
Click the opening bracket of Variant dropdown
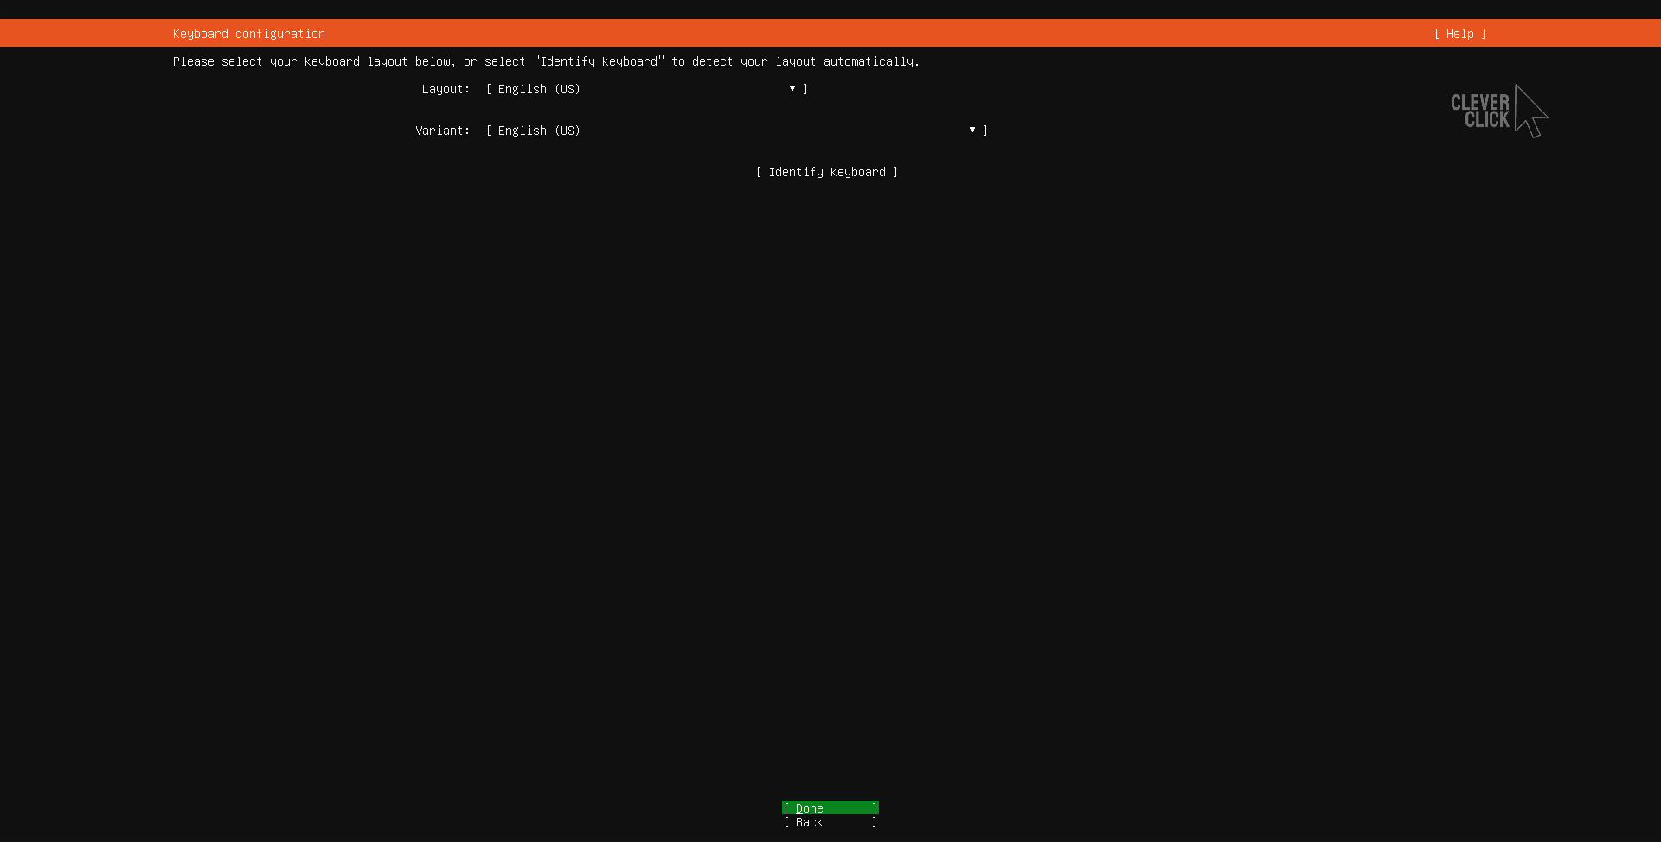489,131
